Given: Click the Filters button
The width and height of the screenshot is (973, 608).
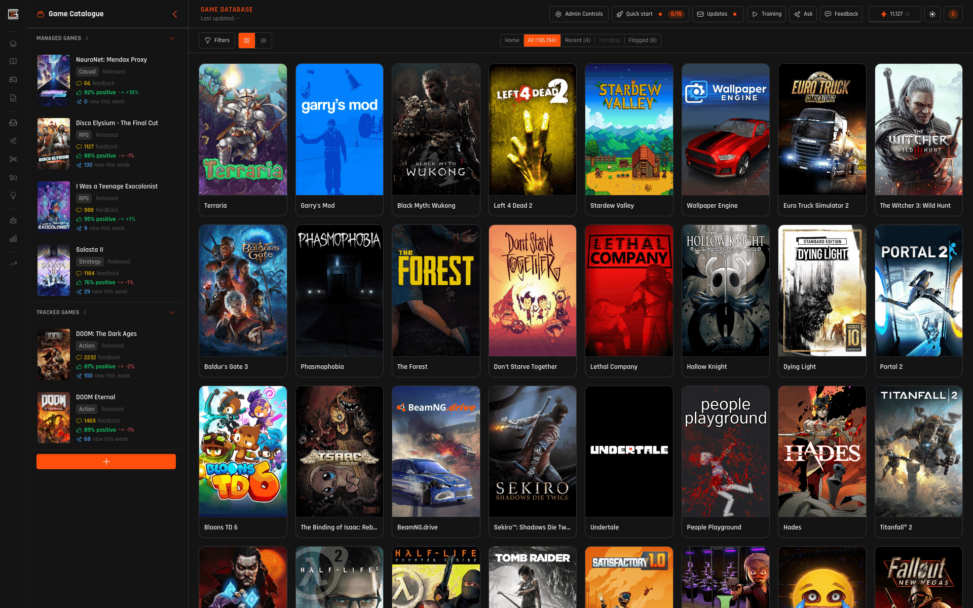Looking at the screenshot, I should coord(217,41).
